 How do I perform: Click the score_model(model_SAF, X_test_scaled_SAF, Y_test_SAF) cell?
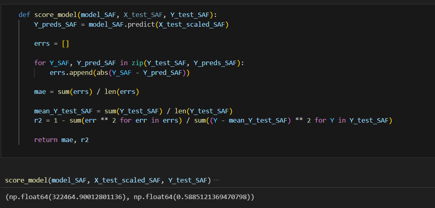coord(108,180)
